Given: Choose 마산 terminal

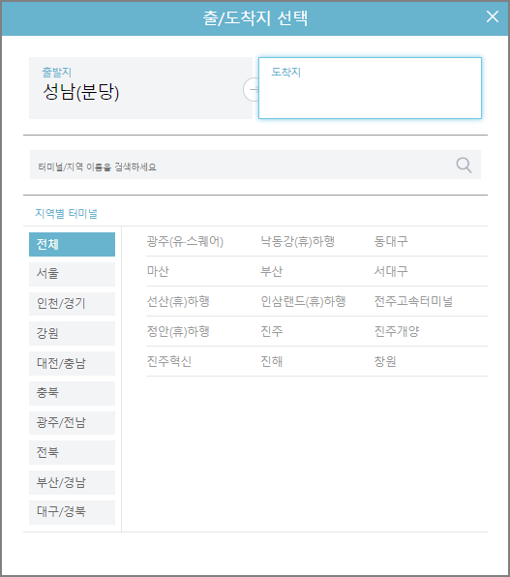Looking at the screenshot, I should click(158, 272).
